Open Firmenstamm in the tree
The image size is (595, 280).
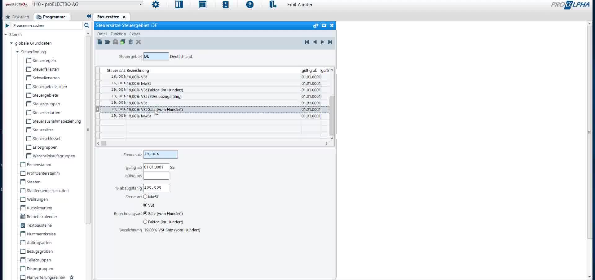pyautogui.click(x=39, y=164)
